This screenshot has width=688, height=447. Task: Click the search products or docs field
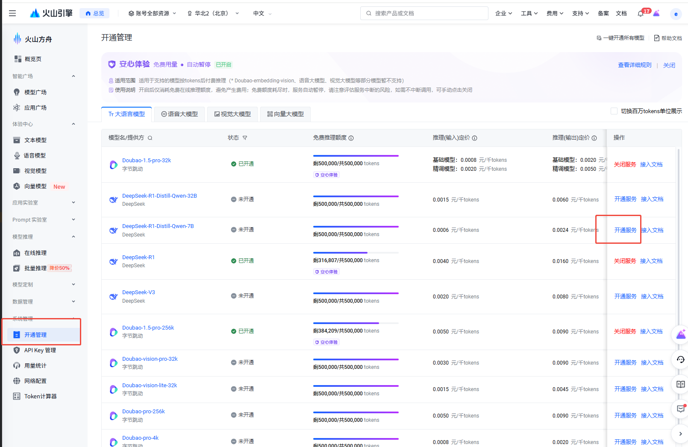pyautogui.click(x=424, y=13)
